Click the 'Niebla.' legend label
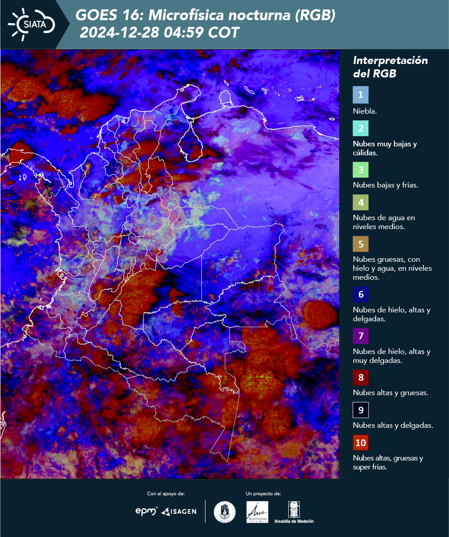 [365, 111]
